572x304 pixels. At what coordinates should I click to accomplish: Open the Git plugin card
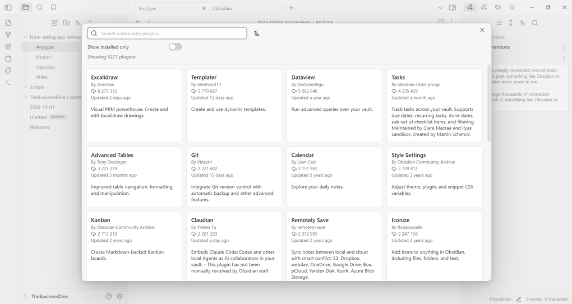coord(234,177)
